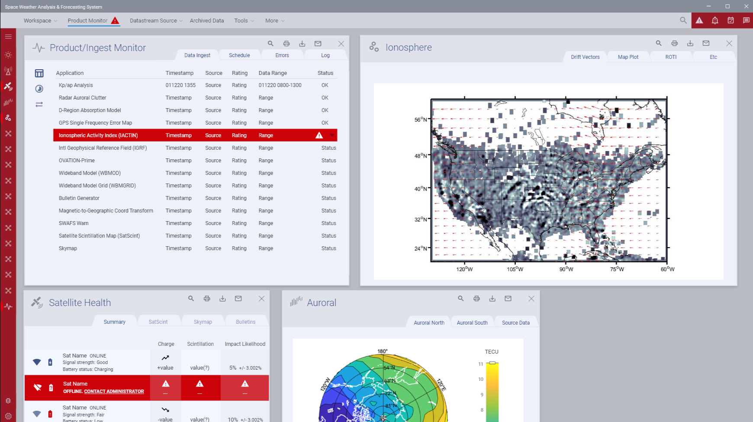
Task: Expand the Ionospheric Activity Index row dropdown arrow
Action: click(x=332, y=135)
